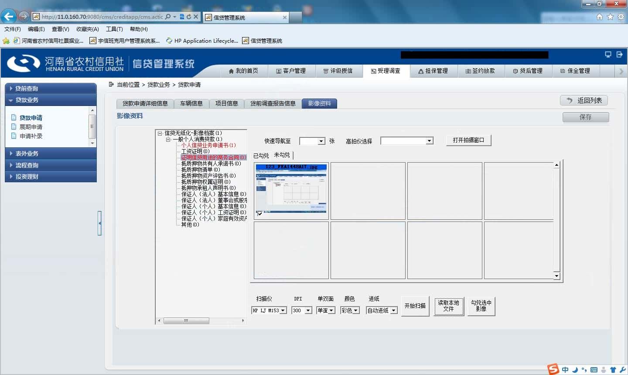The image size is (628, 375).
Task: Click the 保存 button
Action: (x=586, y=117)
